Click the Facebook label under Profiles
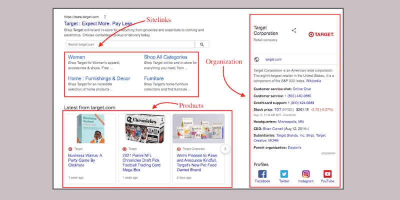The width and height of the screenshot is (400, 200). 262,181
